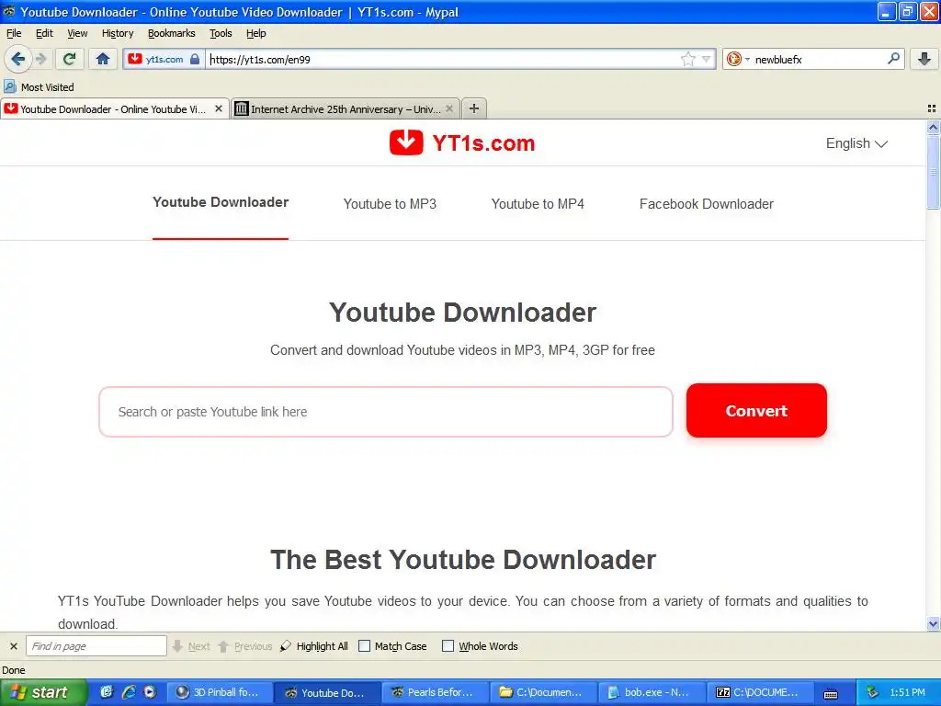
Task: Open the Facebook Downloader link
Action: pos(707,204)
